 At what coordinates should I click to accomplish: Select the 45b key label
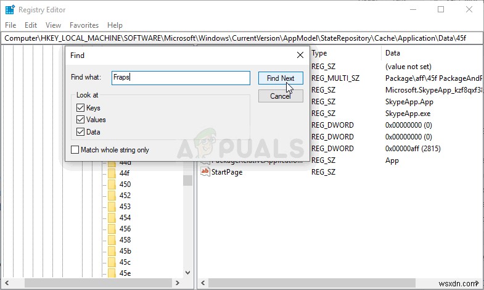[x=125, y=251]
